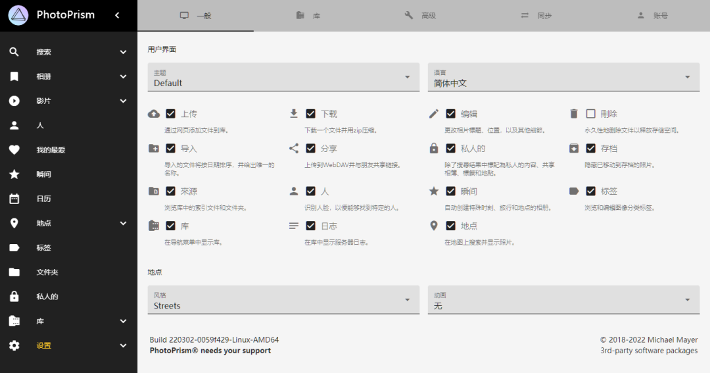Image resolution: width=710 pixels, height=373 pixels.
Task: Uncheck the 上传 (Upload) checkbox
Action: [171, 114]
